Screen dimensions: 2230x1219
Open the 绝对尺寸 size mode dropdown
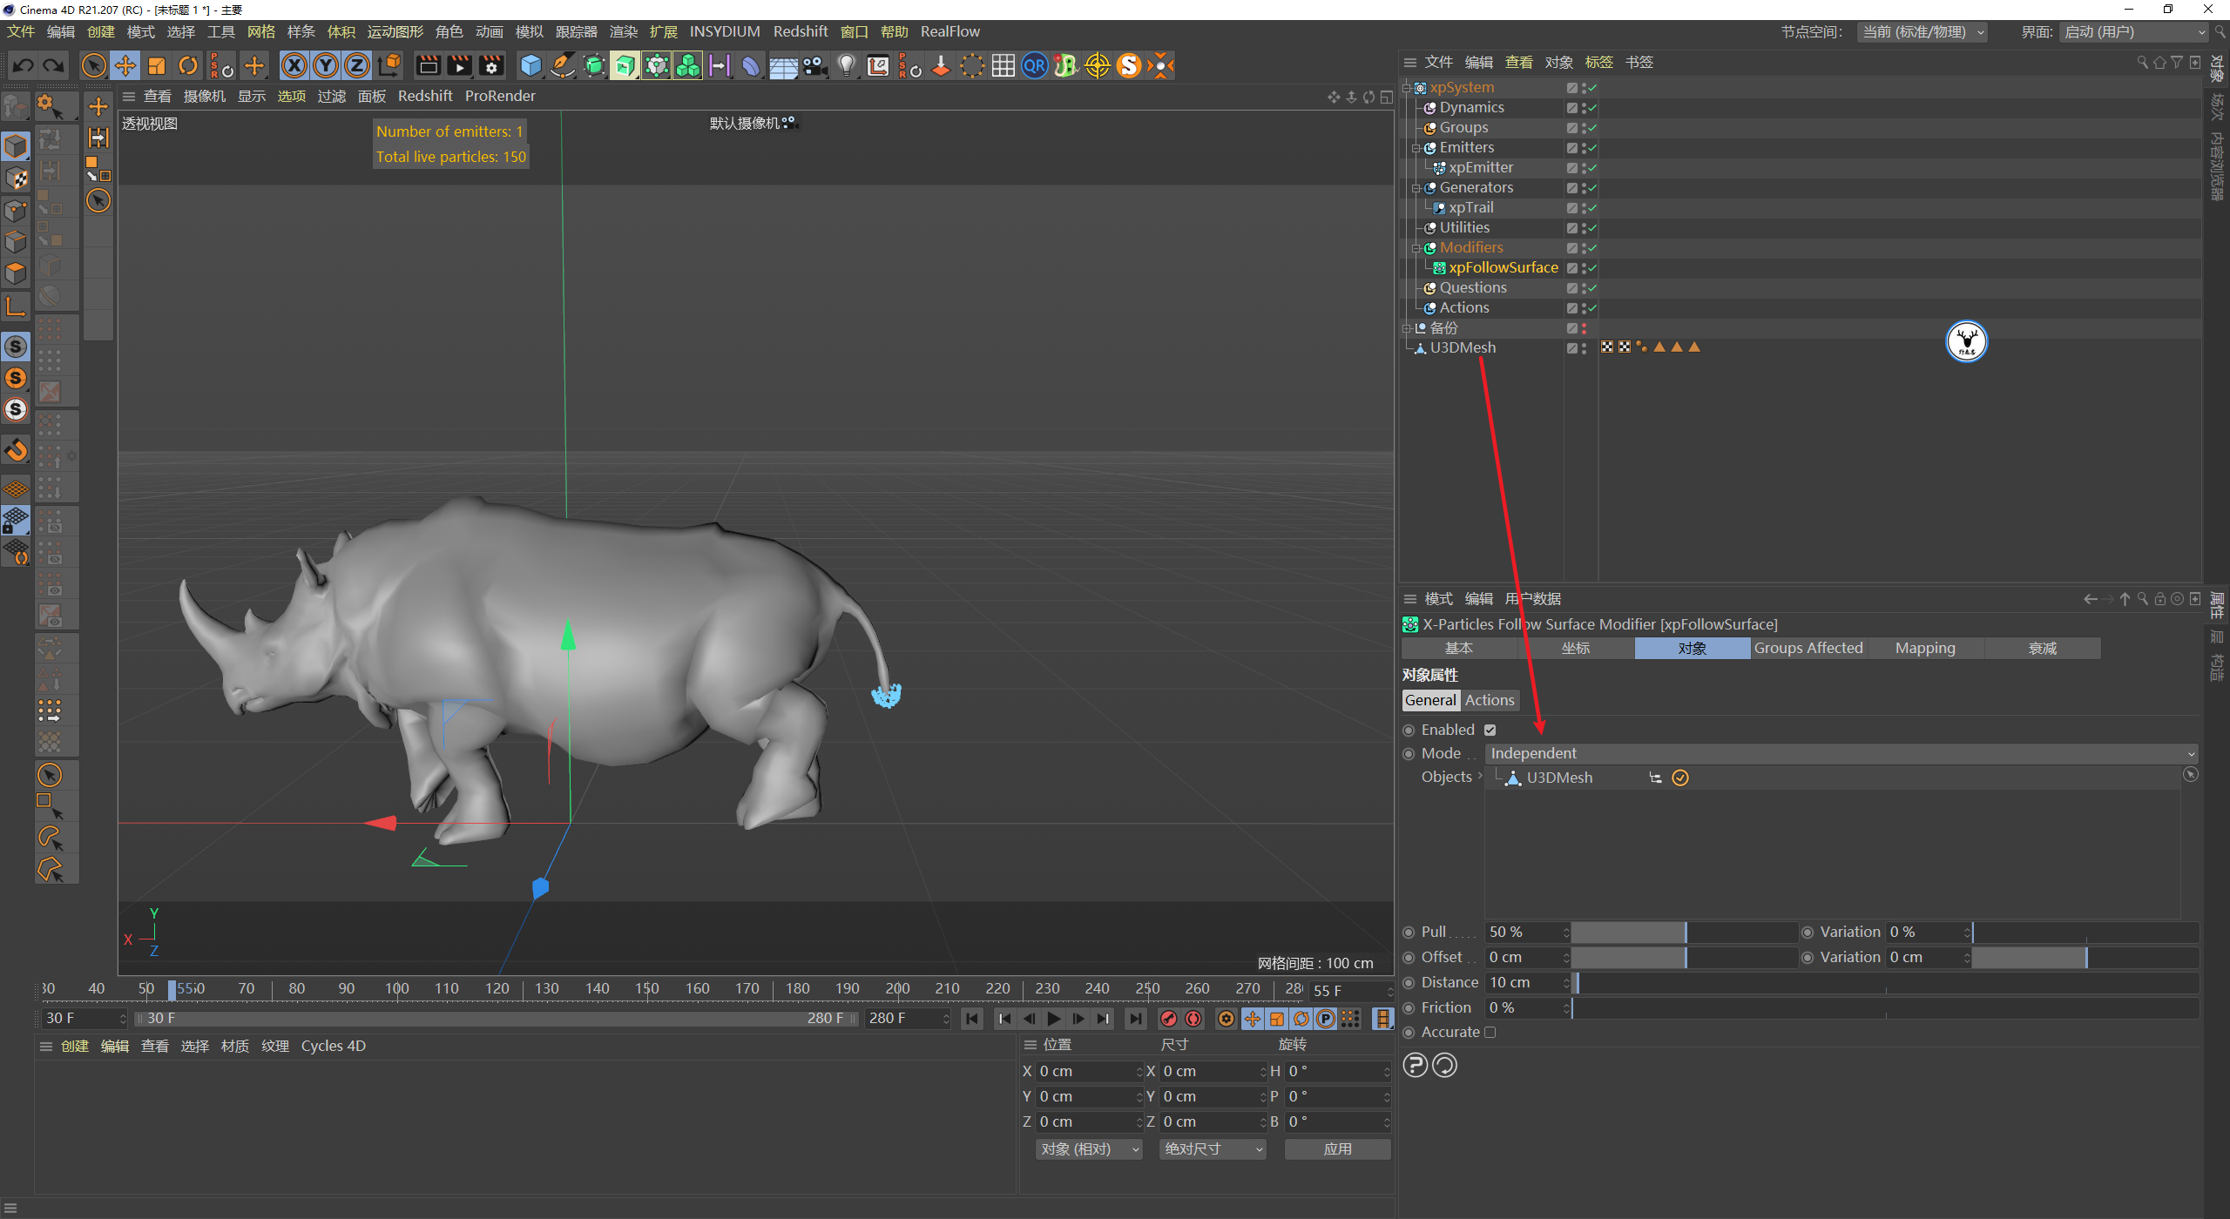(x=1212, y=1149)
